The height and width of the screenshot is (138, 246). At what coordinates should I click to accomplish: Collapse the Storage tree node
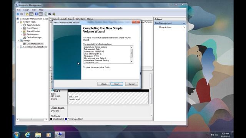point(18,41)
